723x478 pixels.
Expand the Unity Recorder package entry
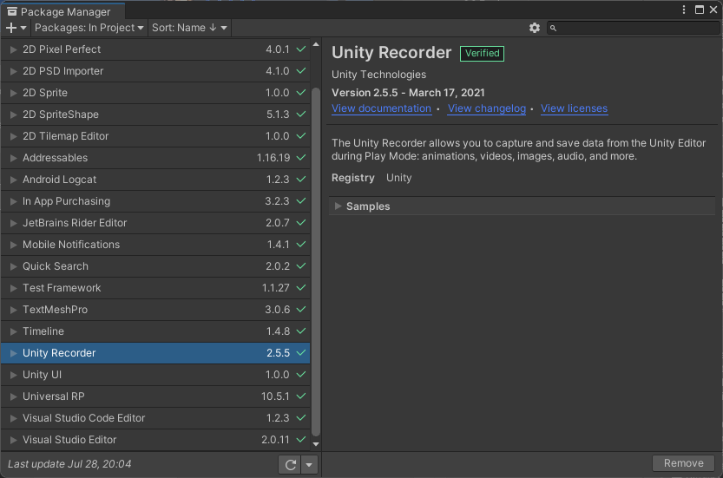point(13,352)
